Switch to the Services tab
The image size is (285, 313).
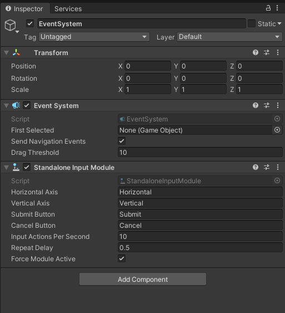[68, 9]
